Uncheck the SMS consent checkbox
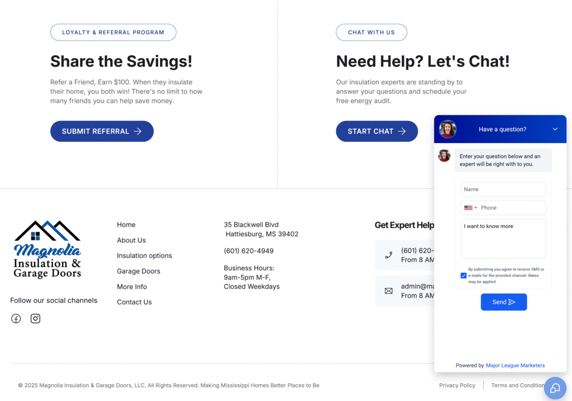Image resolution: width=572 pixels, height=401 pixels. click(x=464, y=275)
